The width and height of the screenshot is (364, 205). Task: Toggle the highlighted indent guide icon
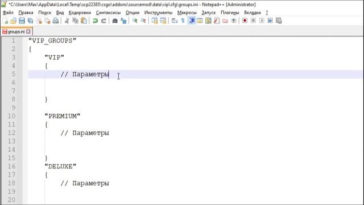(192, 21)
